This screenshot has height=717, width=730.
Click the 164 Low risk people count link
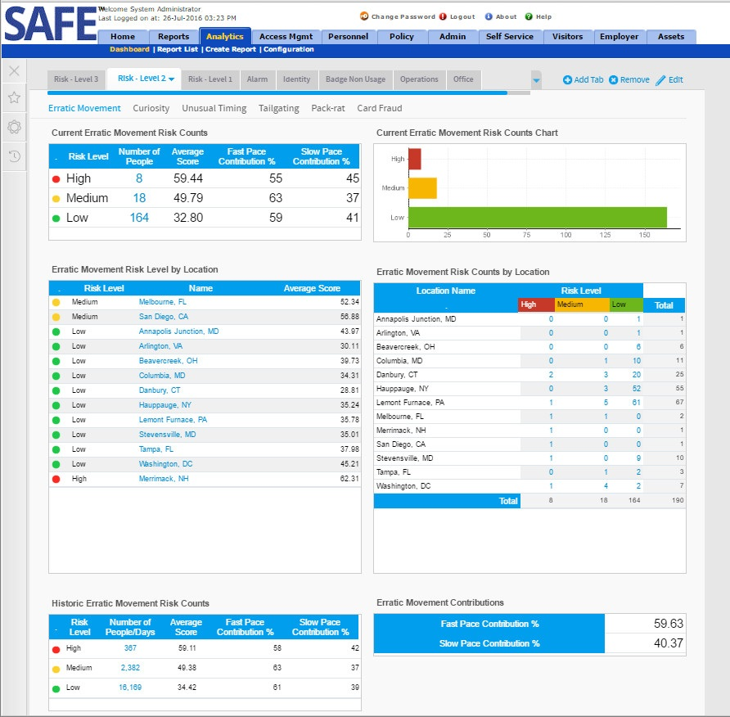coord(139,218)
